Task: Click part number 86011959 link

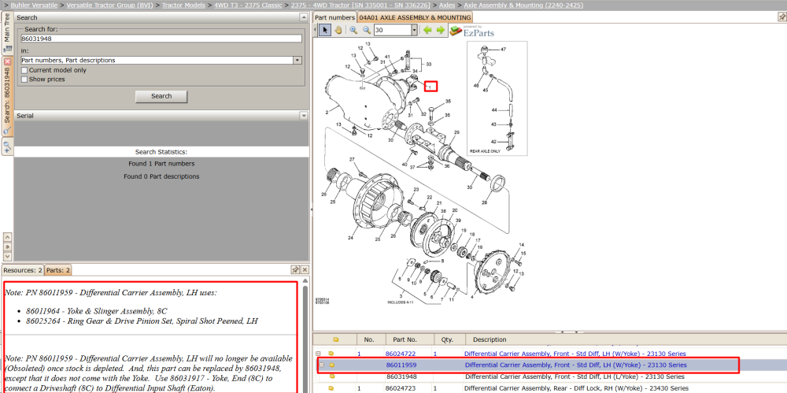Action: [401, 365]
